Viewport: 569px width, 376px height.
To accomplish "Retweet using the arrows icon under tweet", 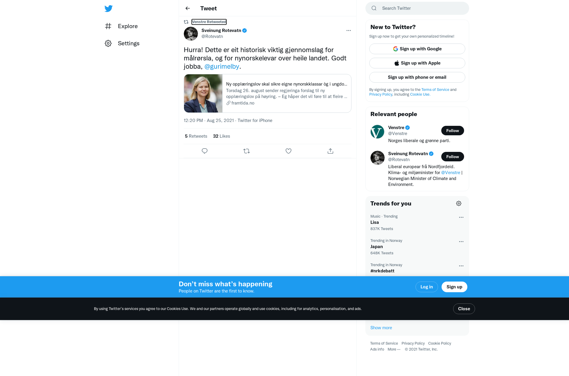I will point(247,151).
